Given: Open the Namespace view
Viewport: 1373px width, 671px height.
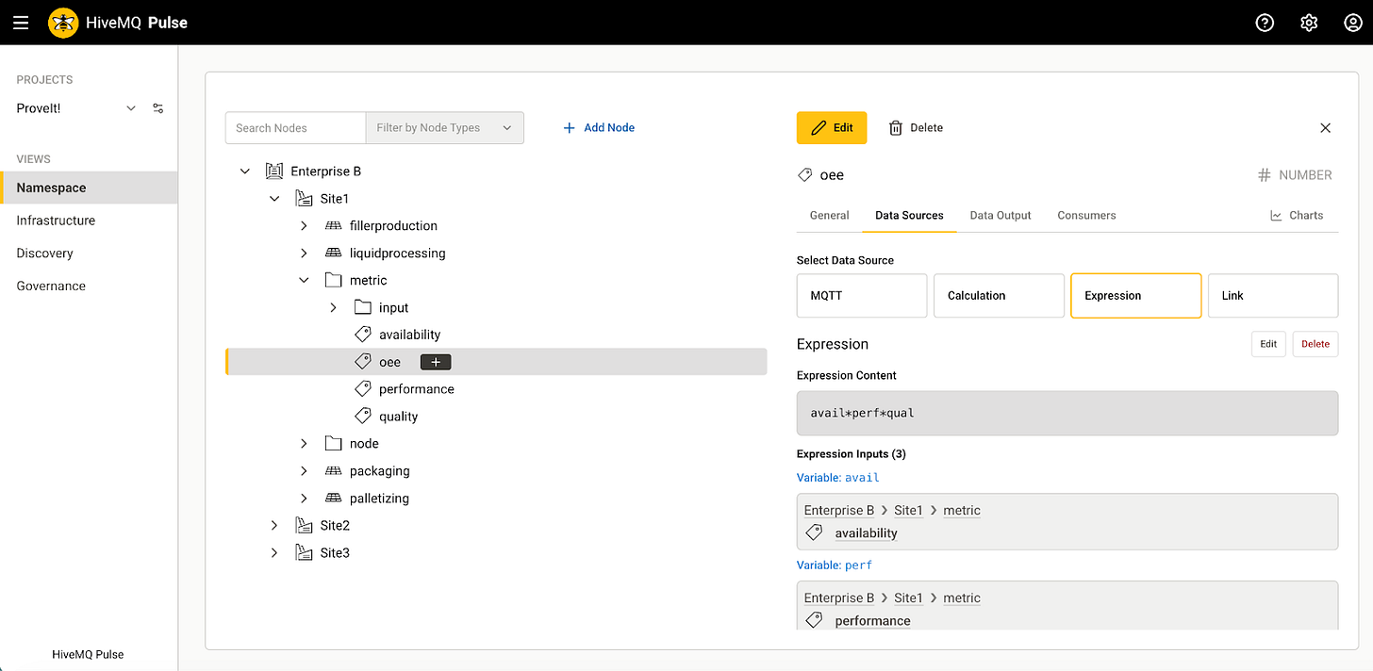Looking at the screenshot, I should 89,188.
